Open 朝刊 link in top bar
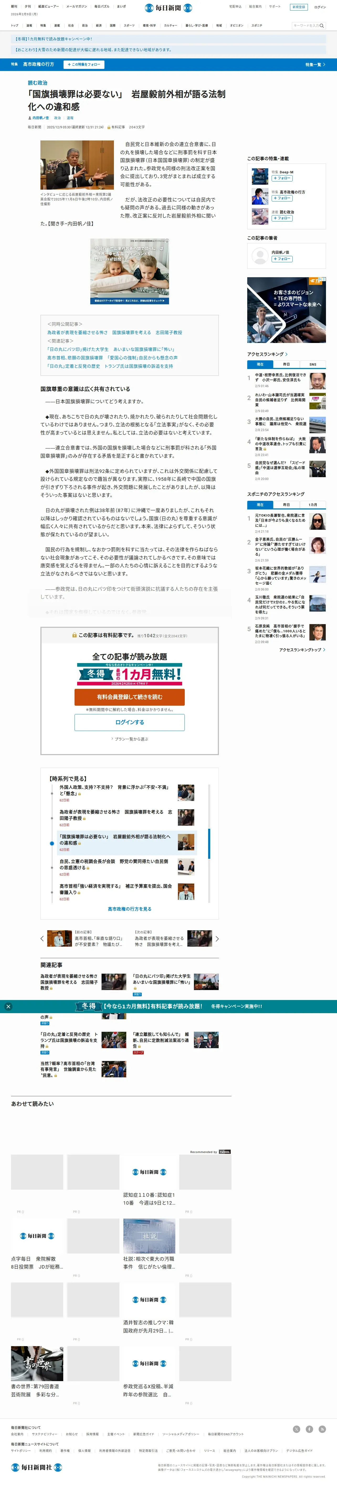The image size is (337, 1485). click(x=14, y=7)
